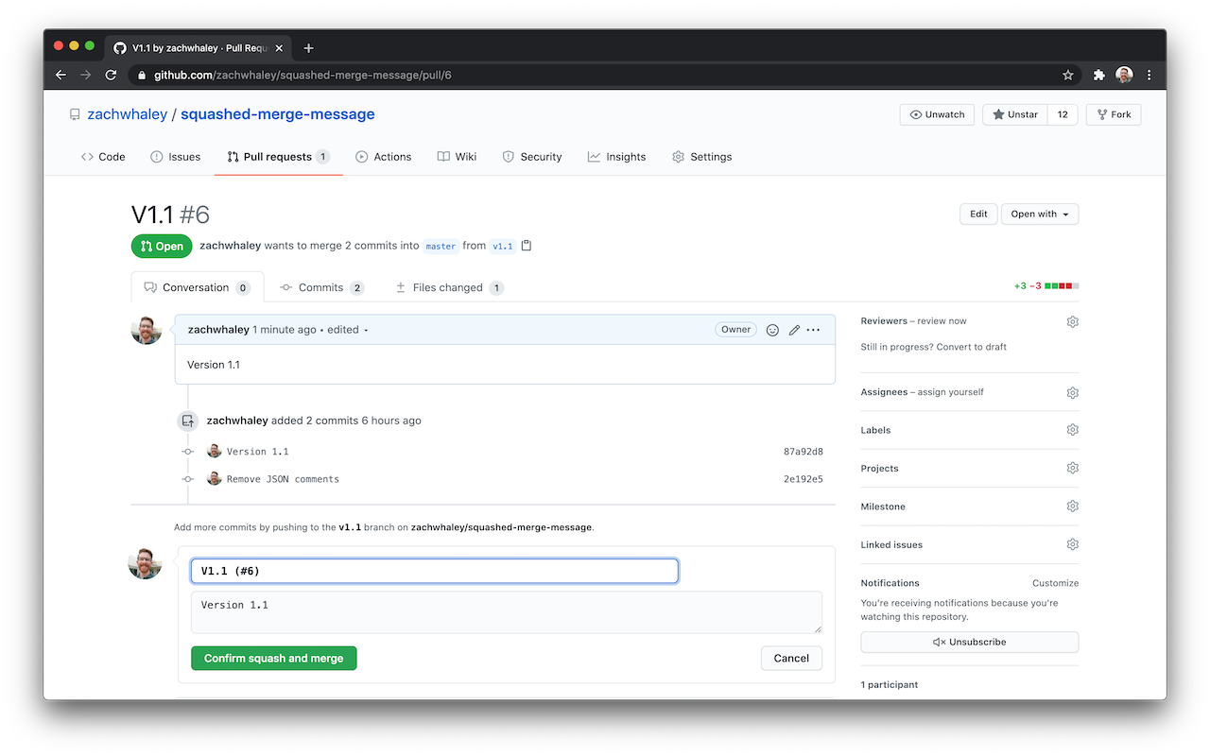This screenshot has width=1210, height=756.
Task: Open the Chrome extensions puzzle icon
Action: pos(1099,75)
